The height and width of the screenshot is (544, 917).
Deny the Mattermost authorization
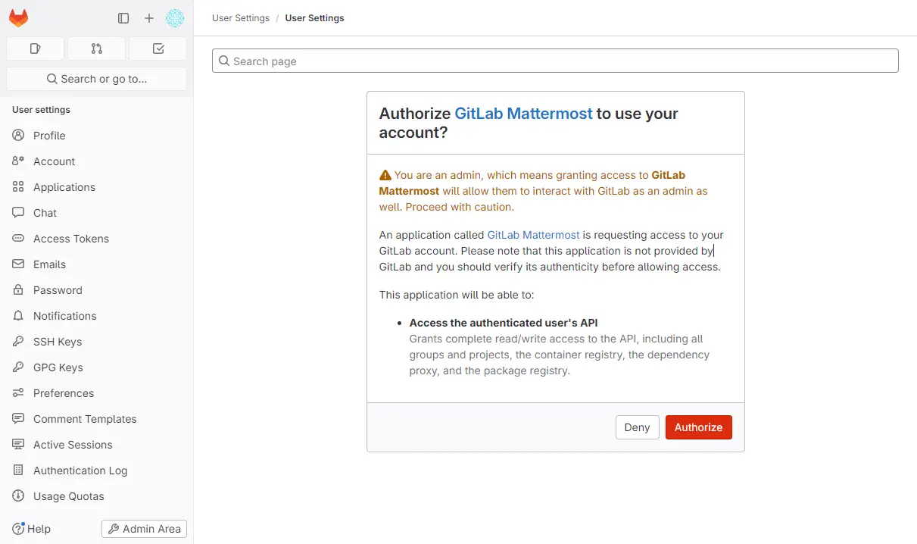click(637, 427)
